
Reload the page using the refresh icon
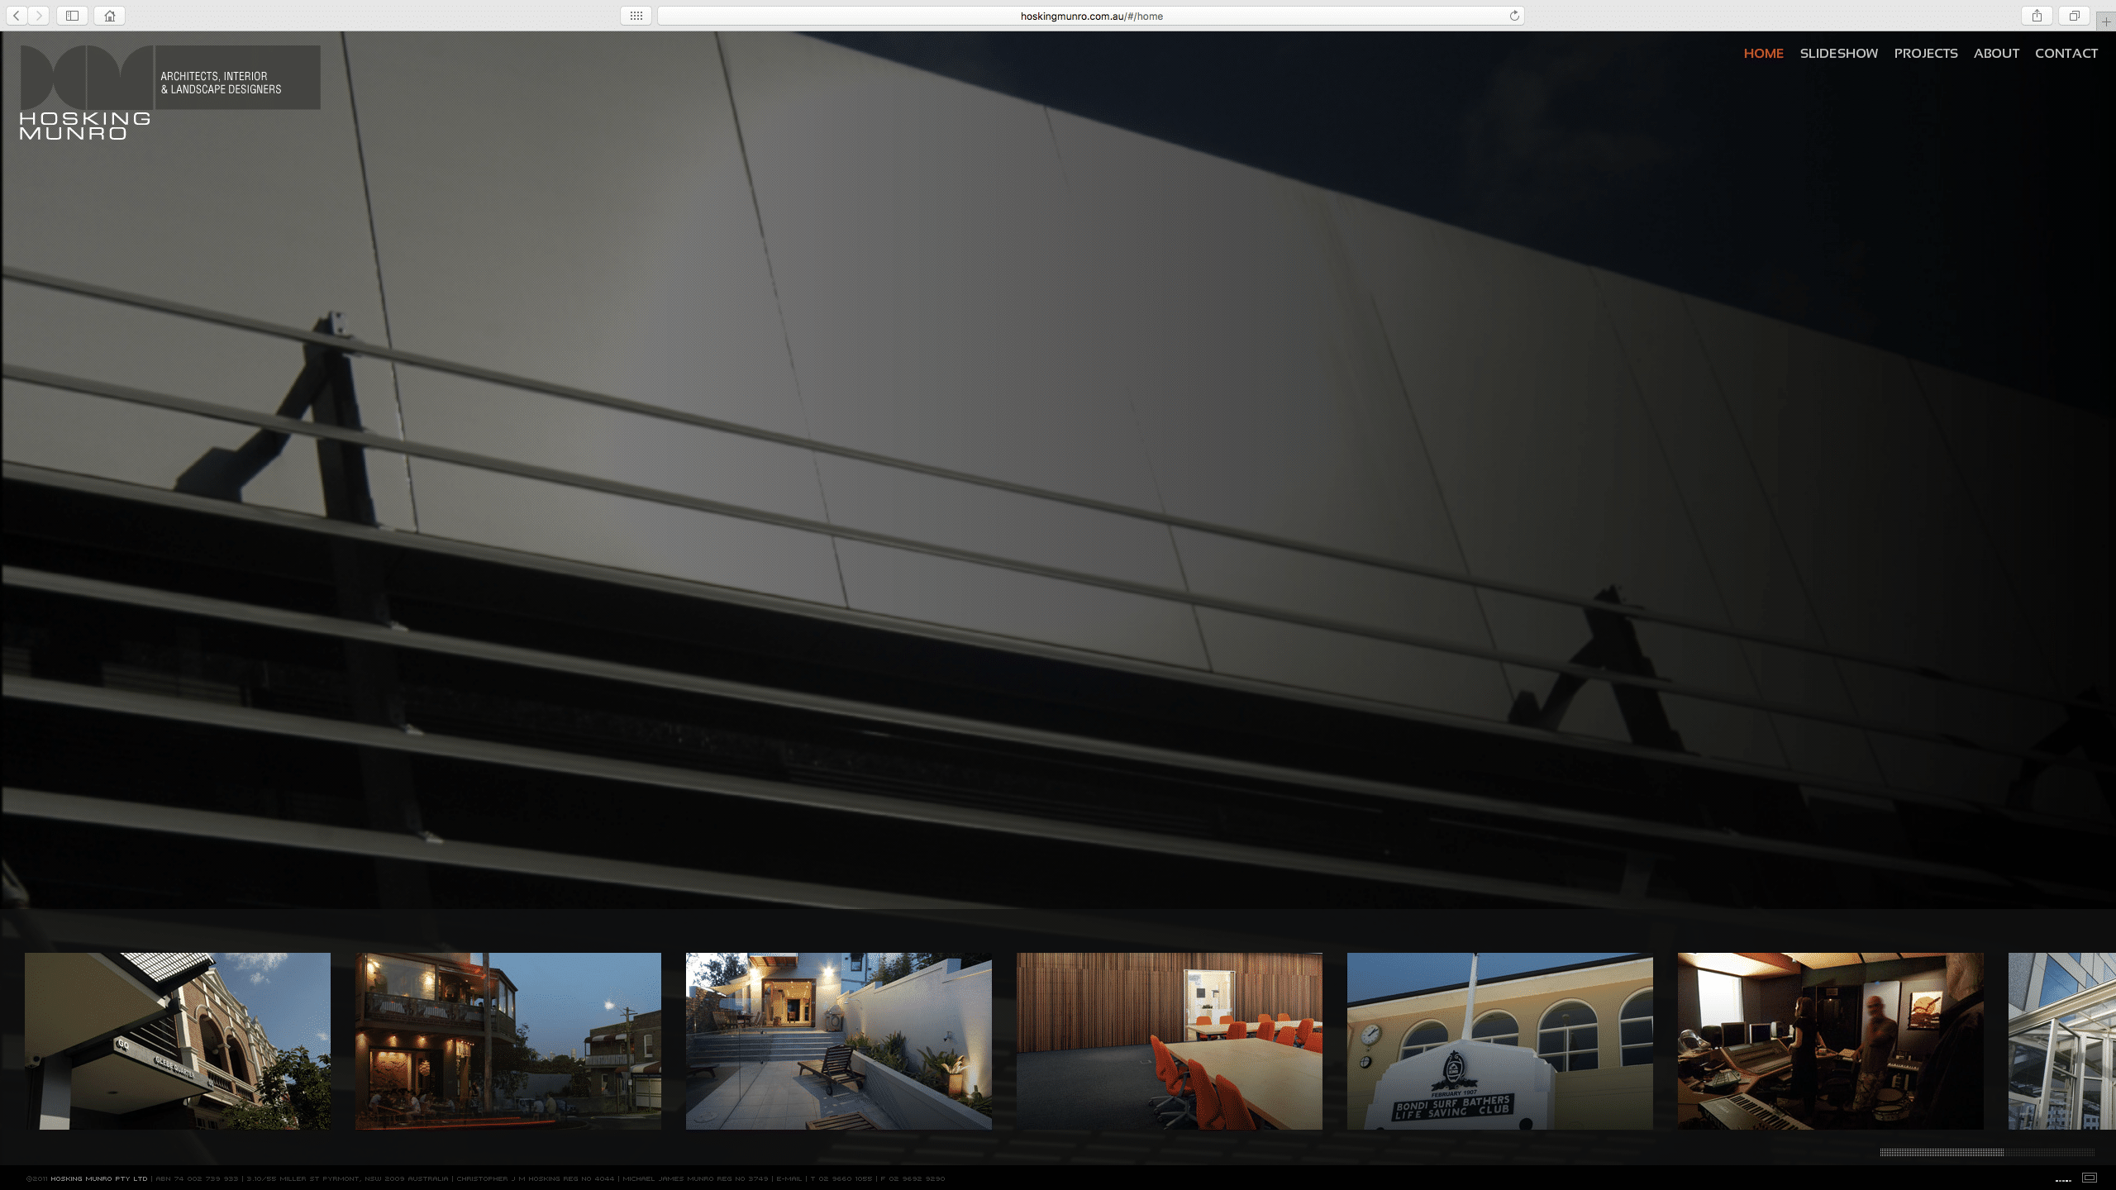tap(1514, 16)
